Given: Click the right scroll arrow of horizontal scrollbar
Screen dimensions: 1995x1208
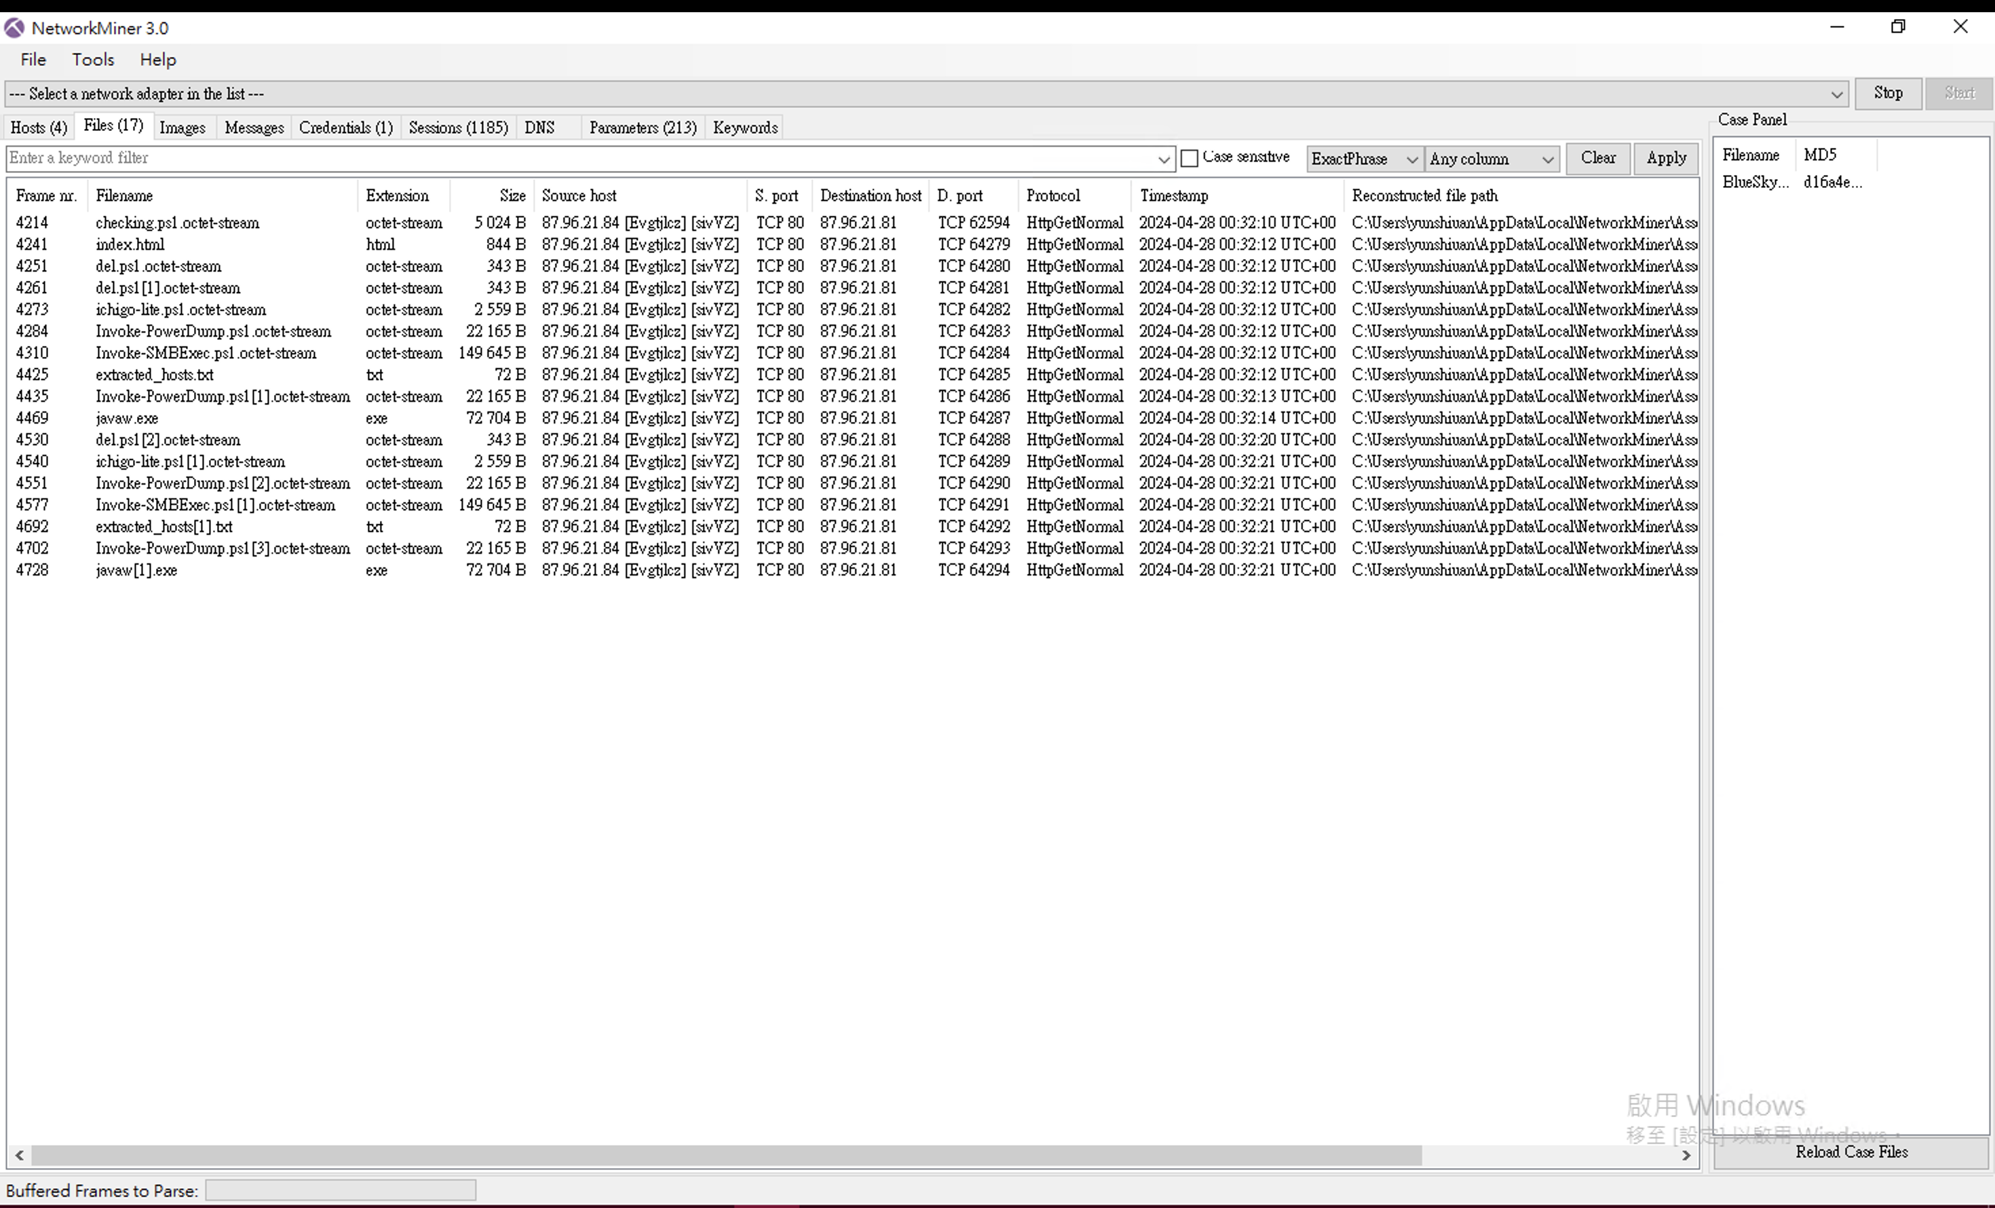Looking at the screenshot, I should tap(1686, 1155).
